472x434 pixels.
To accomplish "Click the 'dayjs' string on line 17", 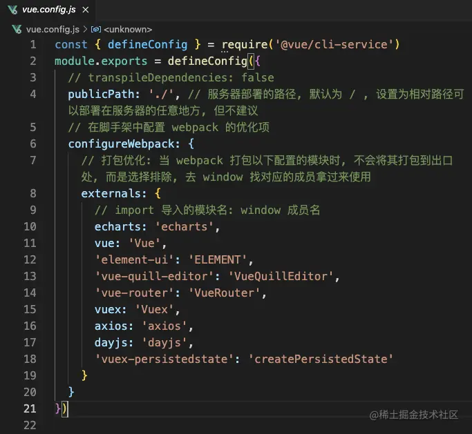I will click(x=164, y=342).
